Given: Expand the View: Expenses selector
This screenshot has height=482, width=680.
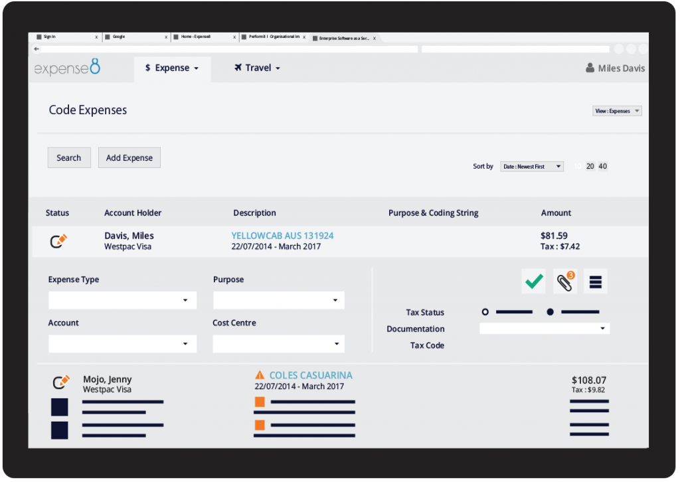Looking at the screenshot, I should click(x=616, y=111).
